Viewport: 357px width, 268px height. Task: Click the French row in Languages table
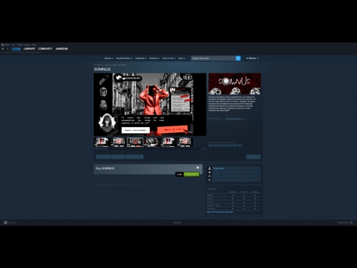pos(233,199)
